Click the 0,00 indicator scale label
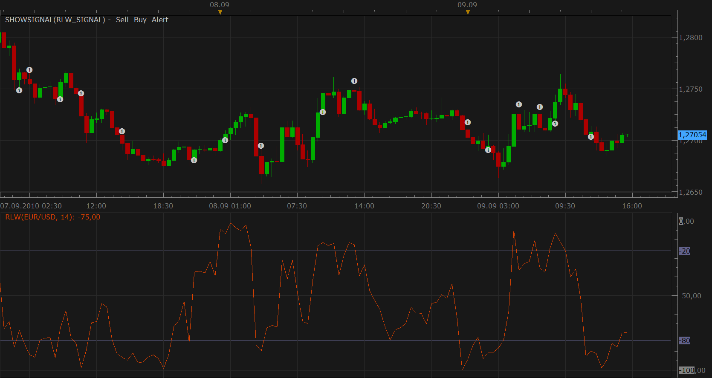Viewport: 712px width, 378px height. pyautogui.click(x=686, y=221)
